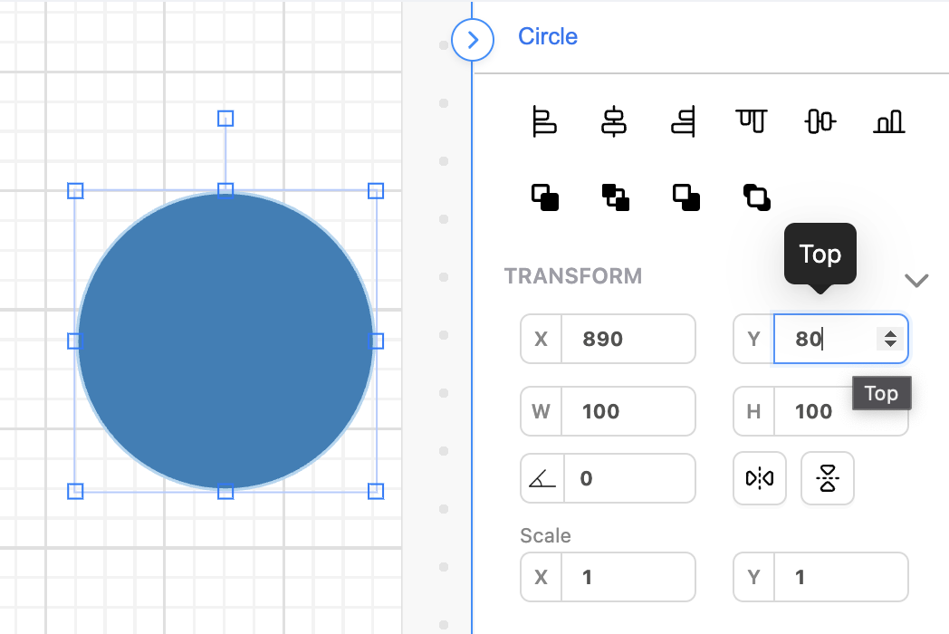
Task: Click the align bottom edges icon
Action: [889, 121]
